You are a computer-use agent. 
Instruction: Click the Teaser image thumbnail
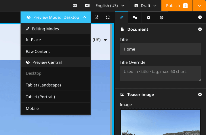[160, 122]
